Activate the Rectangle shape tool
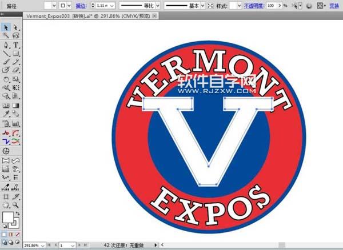The height and width of the screenshot is (250, 343). 15,53
